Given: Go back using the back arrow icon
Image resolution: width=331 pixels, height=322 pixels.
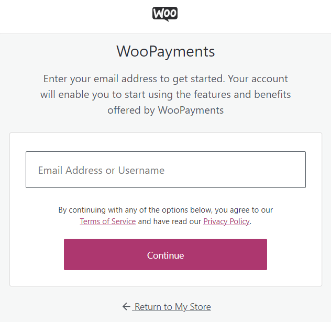Looking at the screenshot, I should click(x=126, y=306).
